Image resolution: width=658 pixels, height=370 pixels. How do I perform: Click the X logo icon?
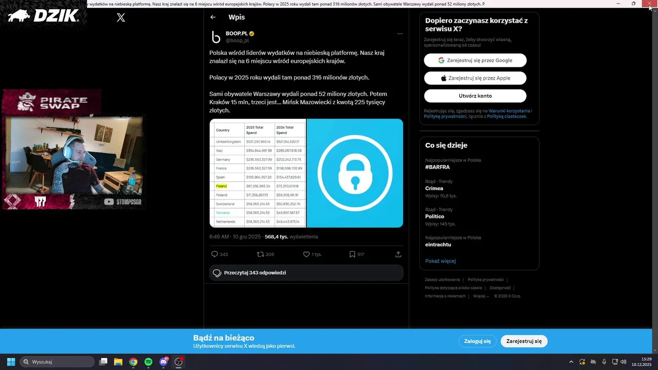tap(121, 17)
